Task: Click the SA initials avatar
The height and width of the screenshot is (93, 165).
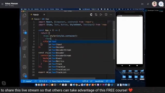Action: tap(161, 4)
